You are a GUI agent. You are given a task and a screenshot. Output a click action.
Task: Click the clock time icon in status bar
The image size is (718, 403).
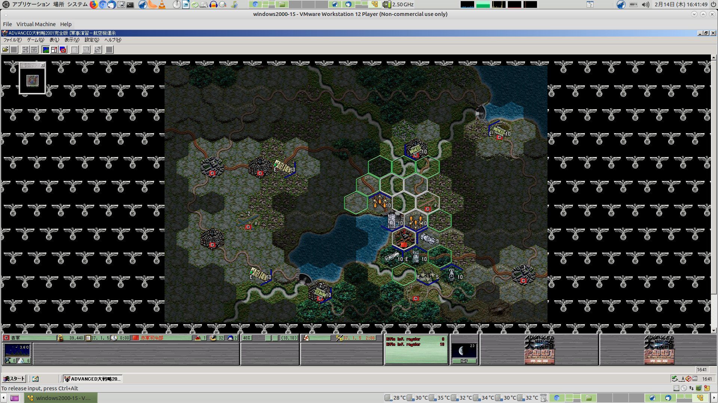tap(114, 338)
